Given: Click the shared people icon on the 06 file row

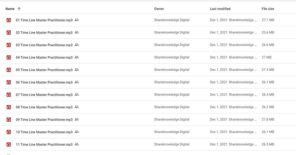Looking at the screenshot, I should coord(77,82).
